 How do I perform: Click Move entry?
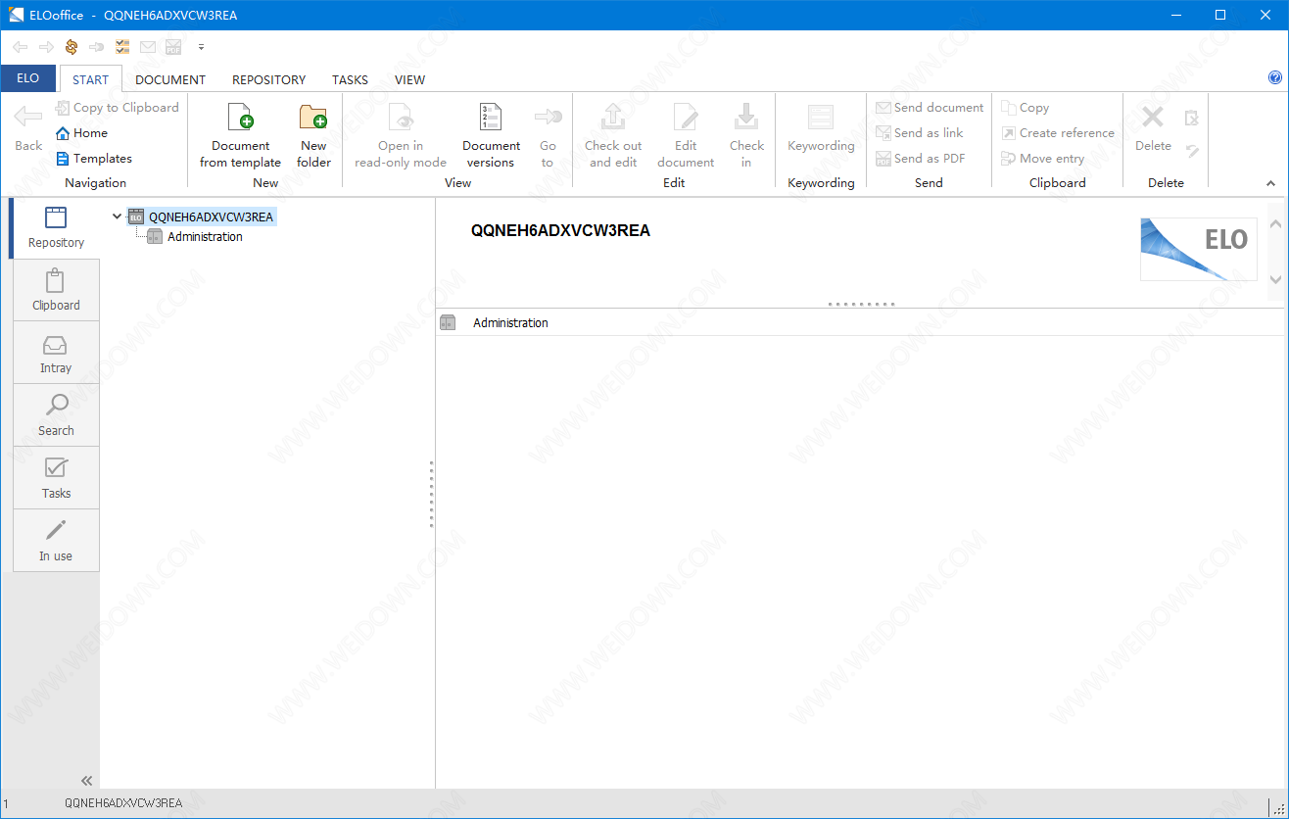1043,159
